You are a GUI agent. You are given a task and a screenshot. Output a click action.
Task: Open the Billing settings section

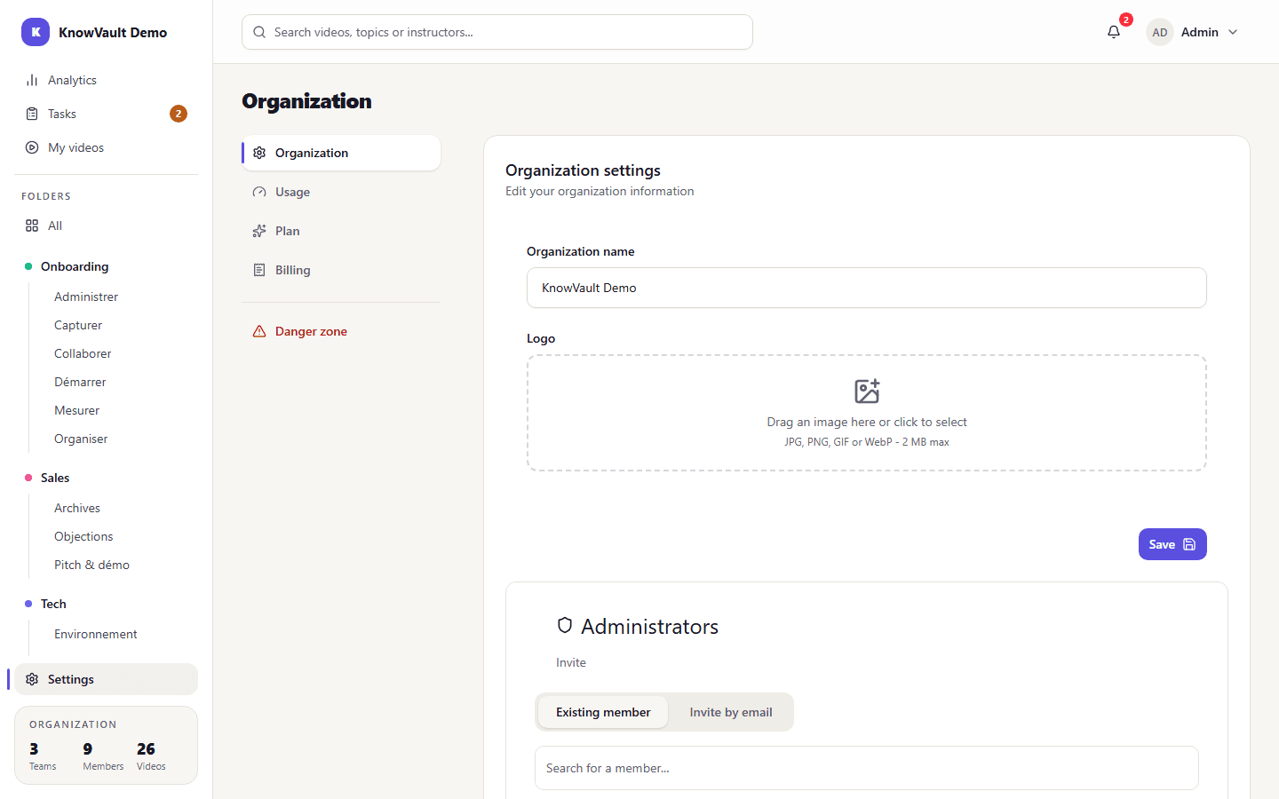[x=341, y=270]
